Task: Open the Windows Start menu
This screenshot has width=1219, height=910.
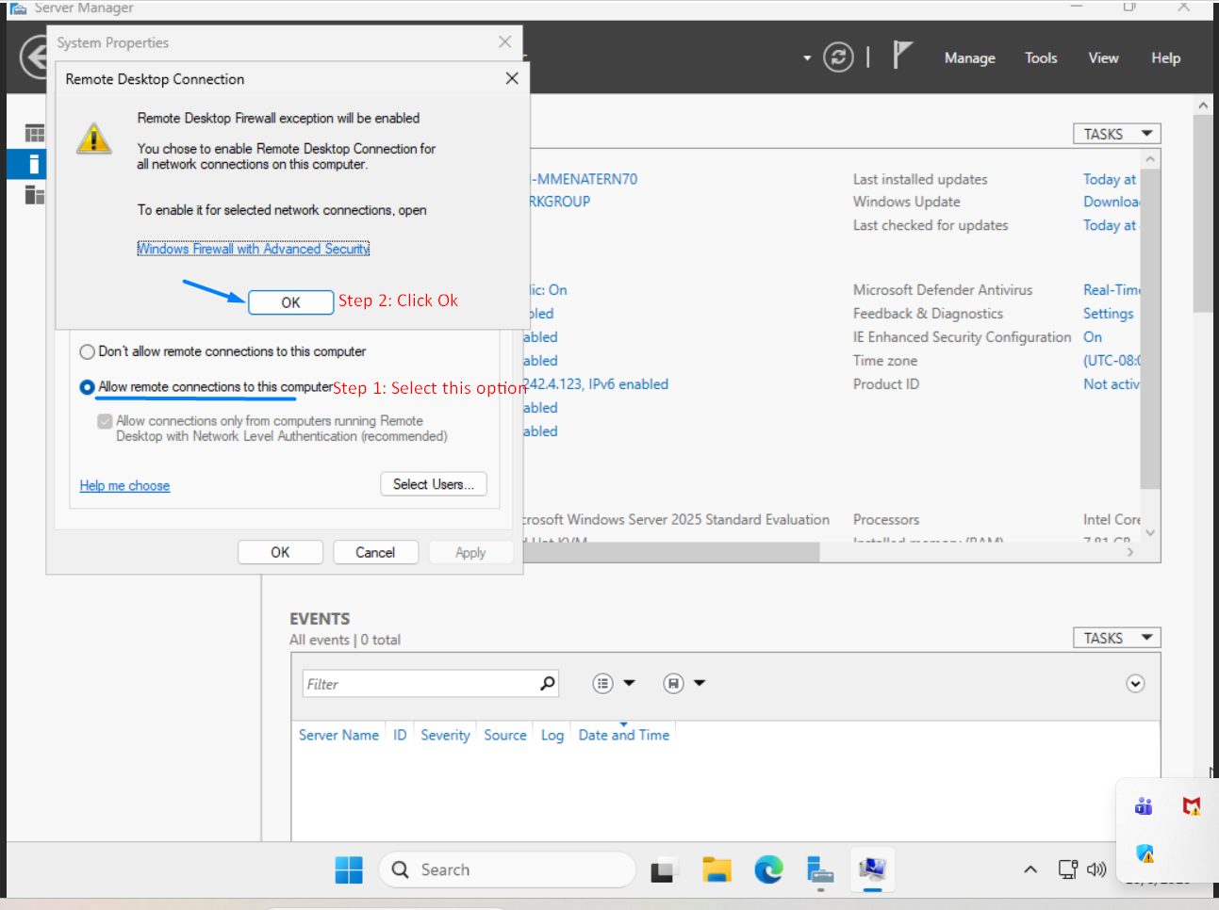Action: [x=349, y=869]
